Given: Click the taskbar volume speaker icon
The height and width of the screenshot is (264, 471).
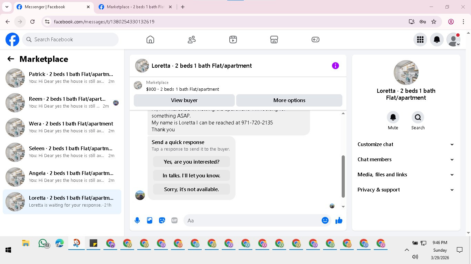Looking at the screenshot, I should pos(415,257).
